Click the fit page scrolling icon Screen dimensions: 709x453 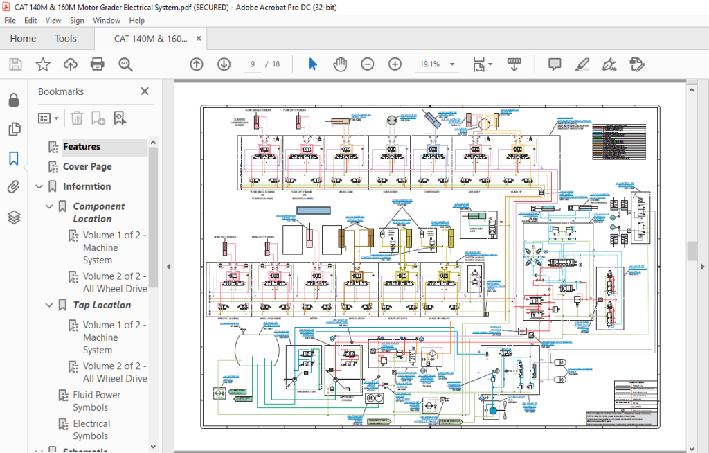coord(479,64)
